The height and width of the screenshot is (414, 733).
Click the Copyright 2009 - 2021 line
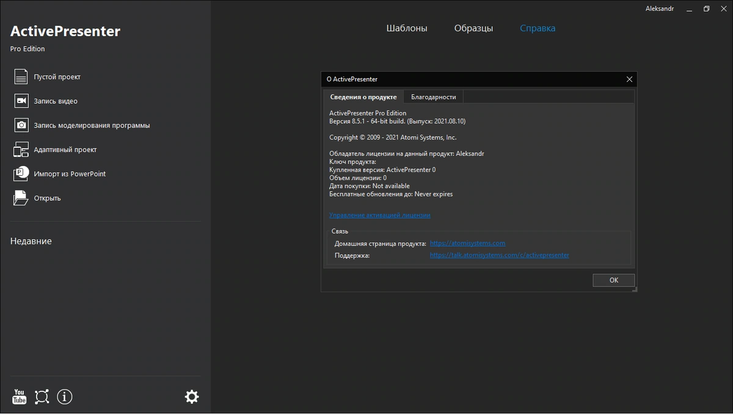point(393,137)
